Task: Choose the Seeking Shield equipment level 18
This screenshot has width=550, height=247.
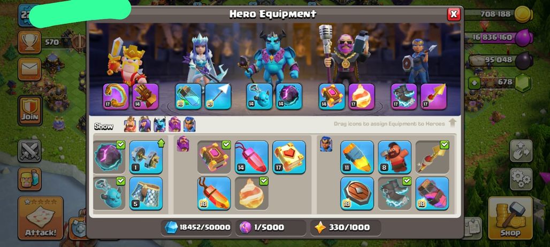Action: [x=357, y=194]
